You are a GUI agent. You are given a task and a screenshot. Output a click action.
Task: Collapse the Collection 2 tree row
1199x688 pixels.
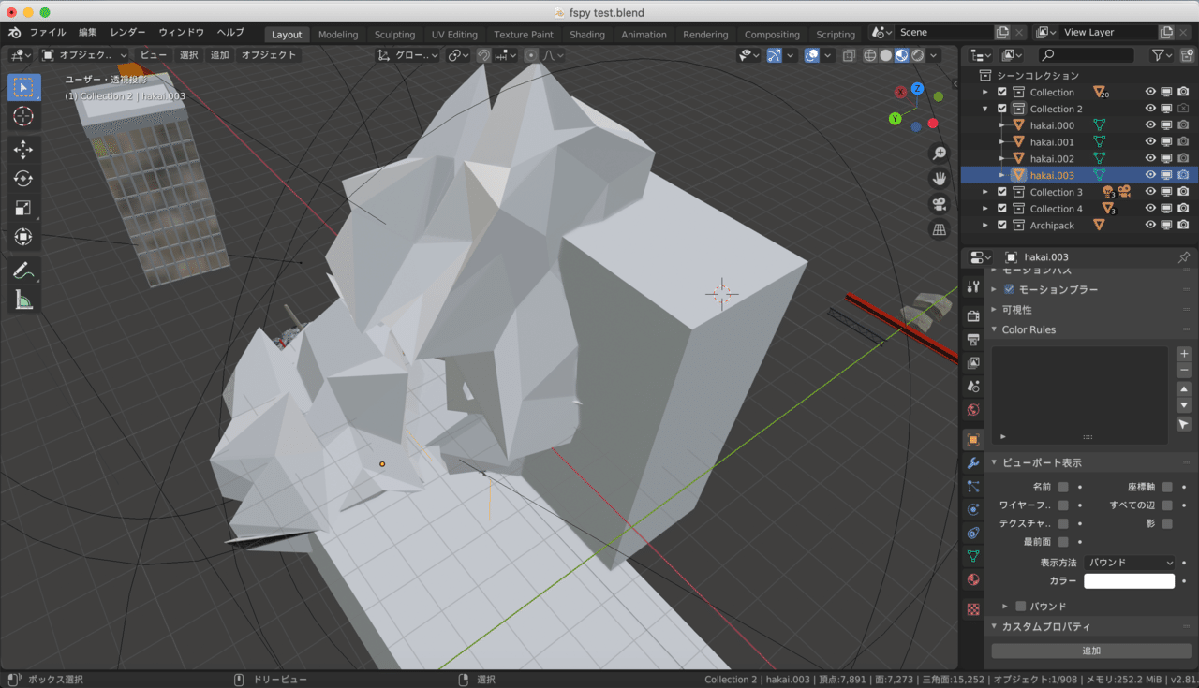tap(985, 109)
